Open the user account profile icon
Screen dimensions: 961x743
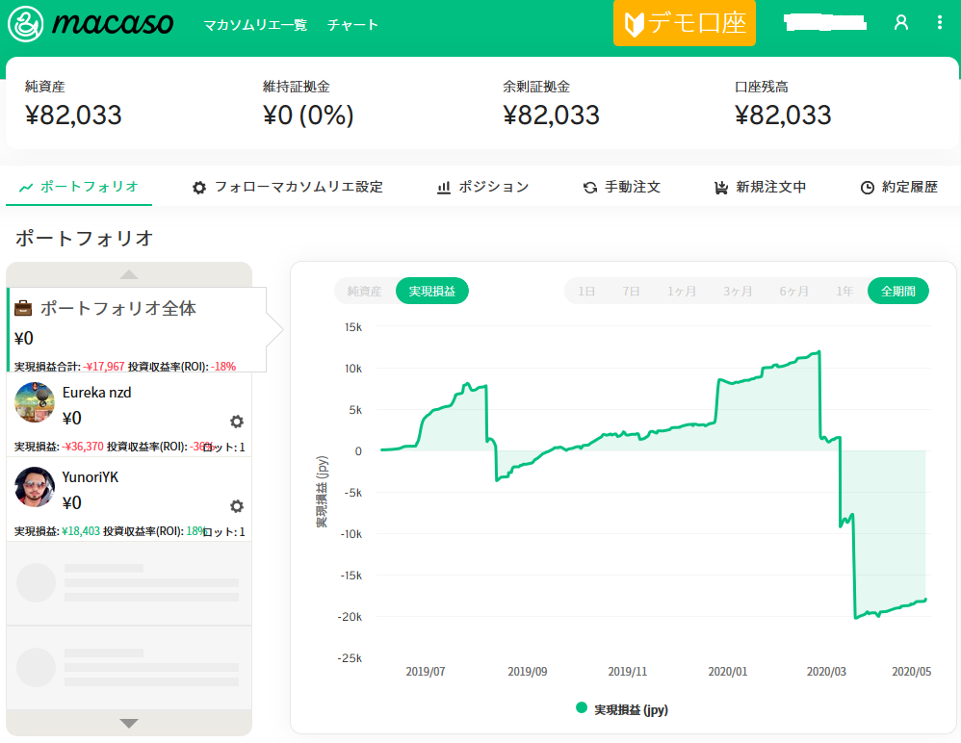[x=901, y=23]
